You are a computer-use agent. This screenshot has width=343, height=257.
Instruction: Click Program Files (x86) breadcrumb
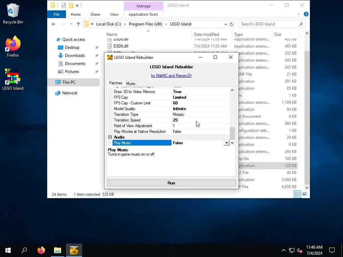145,24
